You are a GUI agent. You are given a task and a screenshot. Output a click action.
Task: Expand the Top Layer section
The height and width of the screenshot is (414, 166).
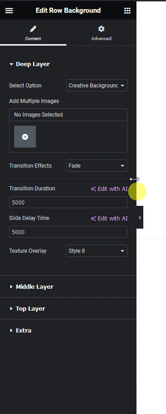tap(27, 309)
